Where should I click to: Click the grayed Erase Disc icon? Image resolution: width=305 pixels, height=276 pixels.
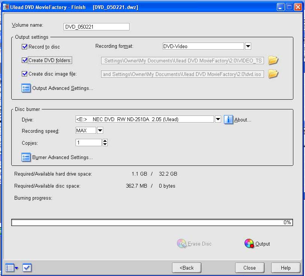[182, 243]
